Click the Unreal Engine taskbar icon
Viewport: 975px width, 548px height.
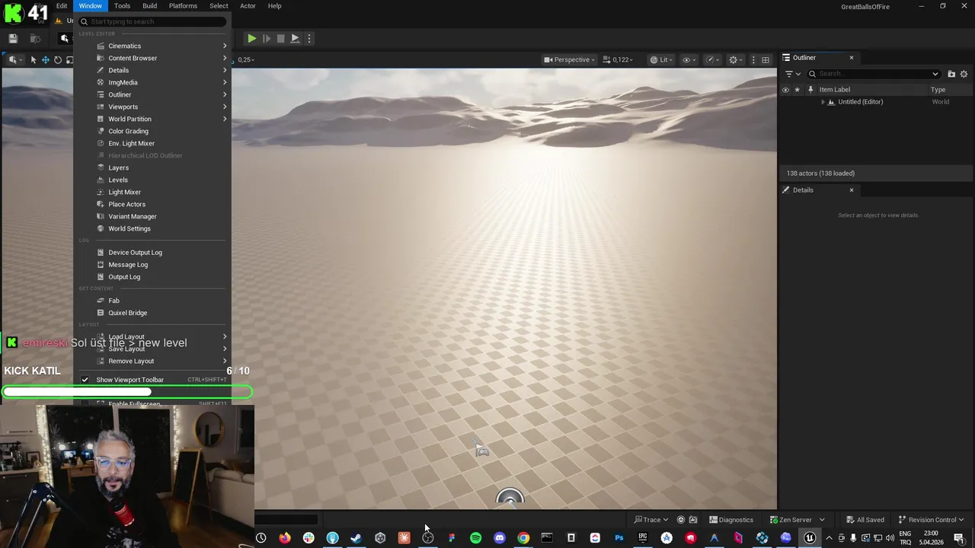click(810, 538)
